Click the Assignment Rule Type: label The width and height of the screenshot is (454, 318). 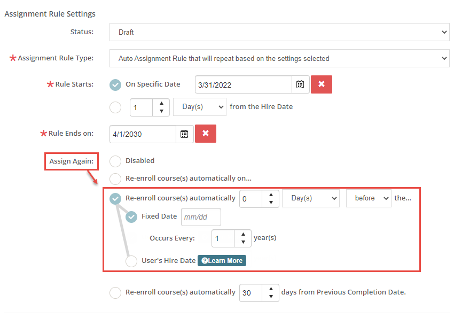pyautogui.click(x=56, y=58)
